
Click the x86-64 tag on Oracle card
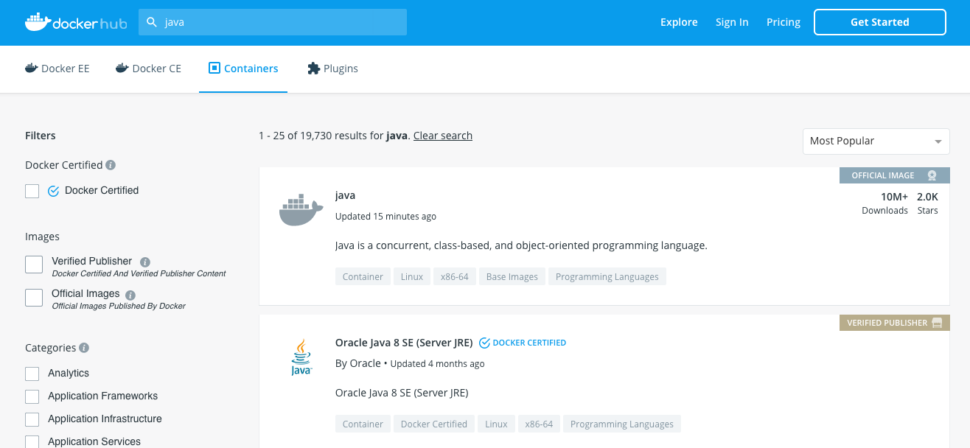pos(539,424)
